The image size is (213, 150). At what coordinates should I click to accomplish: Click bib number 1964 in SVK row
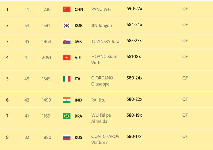click(46, 42)
